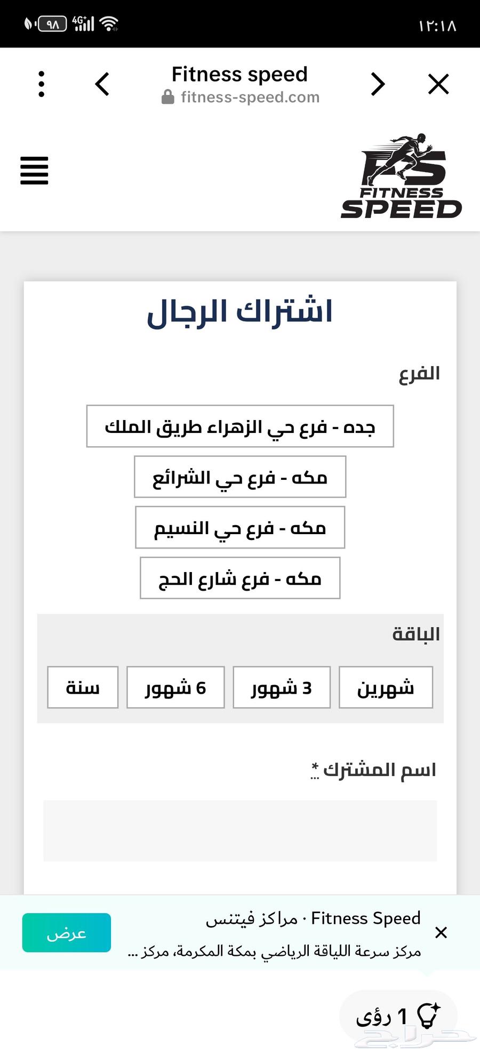Select the جده - فرع حي الزهراء branch

tap(239, 426)
